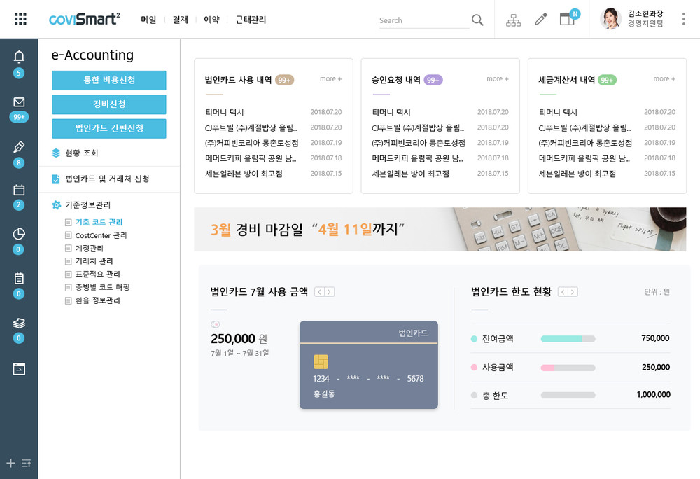Open the pie chart sidebar icon
This screenshot has width=700, height=479.
[x=19, y=234]
